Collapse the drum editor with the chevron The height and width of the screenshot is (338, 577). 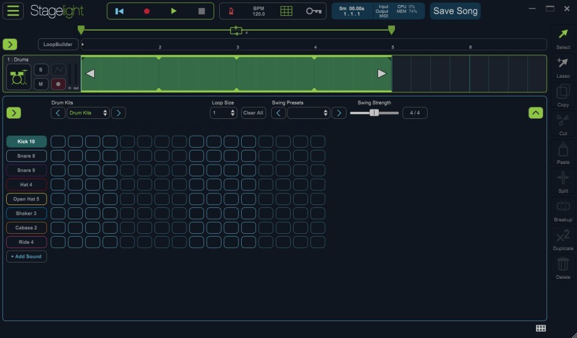pyautogui.click(x=535, y=112)
